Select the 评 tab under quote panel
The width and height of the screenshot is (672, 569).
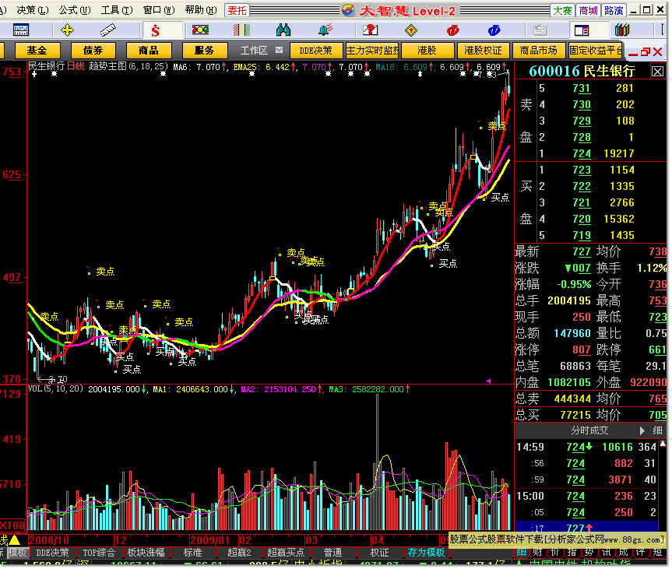tap(641, 553)
